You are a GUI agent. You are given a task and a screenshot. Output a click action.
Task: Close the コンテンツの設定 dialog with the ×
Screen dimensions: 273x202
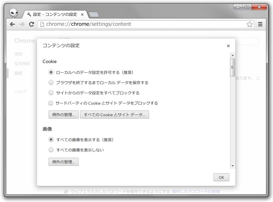click(x=228, y=46)
